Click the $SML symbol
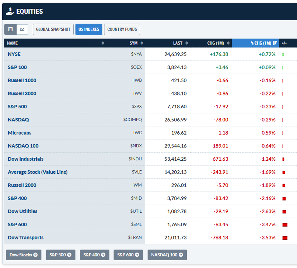297x268 pixels. (x=137, y=224)
